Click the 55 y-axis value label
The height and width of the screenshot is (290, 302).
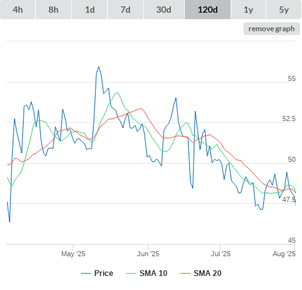coord(292,78)
